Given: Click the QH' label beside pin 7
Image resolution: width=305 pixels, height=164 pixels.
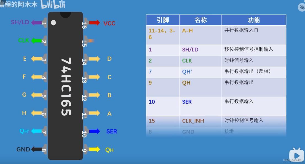Looking at the screenshot, I should pyautogui.click(x=24, y=131).
